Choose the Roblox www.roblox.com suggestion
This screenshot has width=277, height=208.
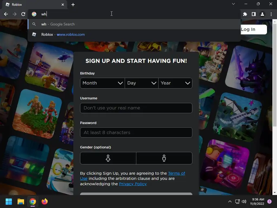coord(134,34)
